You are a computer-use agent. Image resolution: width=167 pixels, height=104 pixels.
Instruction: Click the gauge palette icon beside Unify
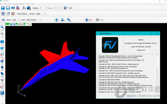pos(65,8)
